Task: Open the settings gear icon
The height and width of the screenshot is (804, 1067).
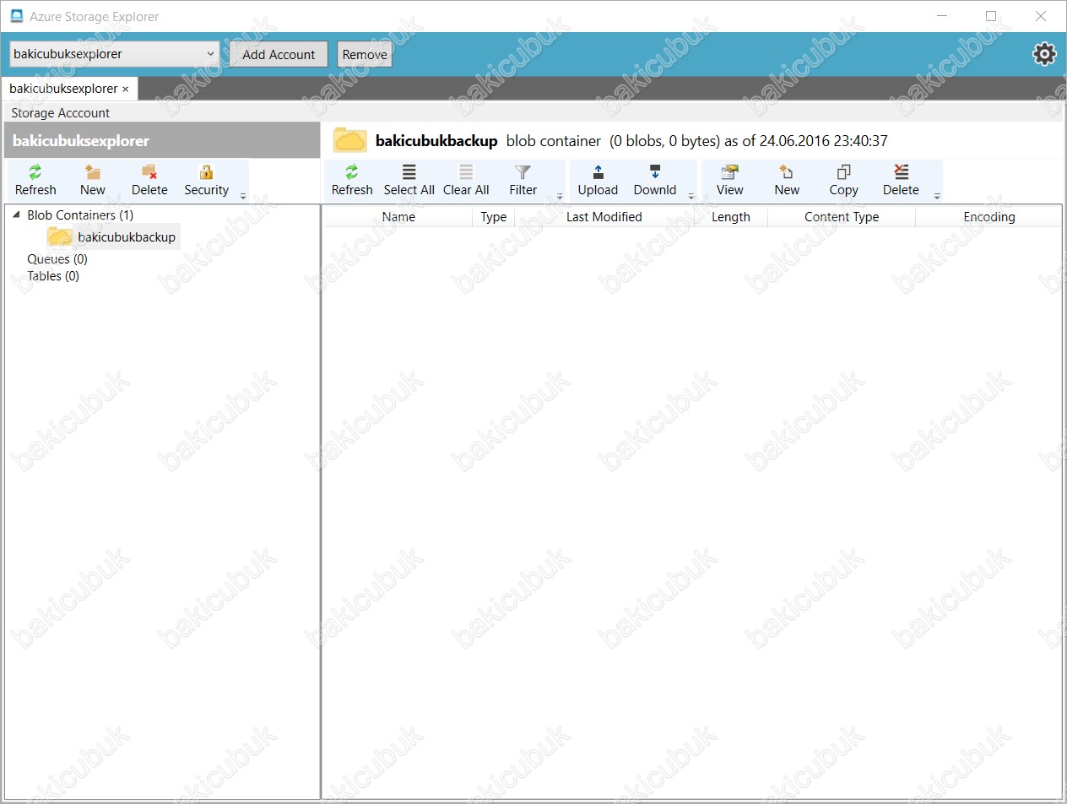Action: 1044,54
